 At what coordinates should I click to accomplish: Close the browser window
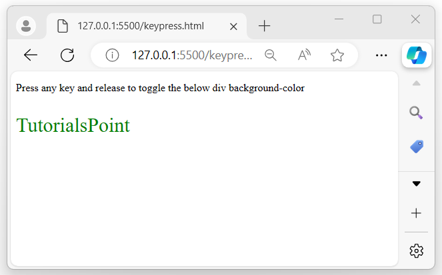pyautogui.click(x=415, y=19)
